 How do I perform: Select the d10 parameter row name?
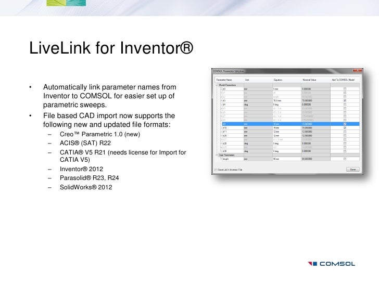click(x=224, y=128)
